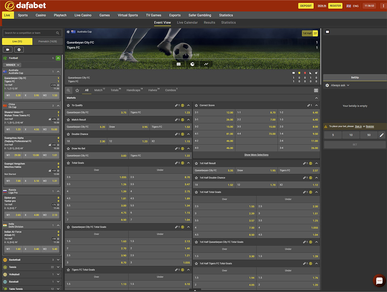Select Correct Score 1-1 at 8.70
The width and height of the screenshot is (387, 292).
click(x=256, y=112)
